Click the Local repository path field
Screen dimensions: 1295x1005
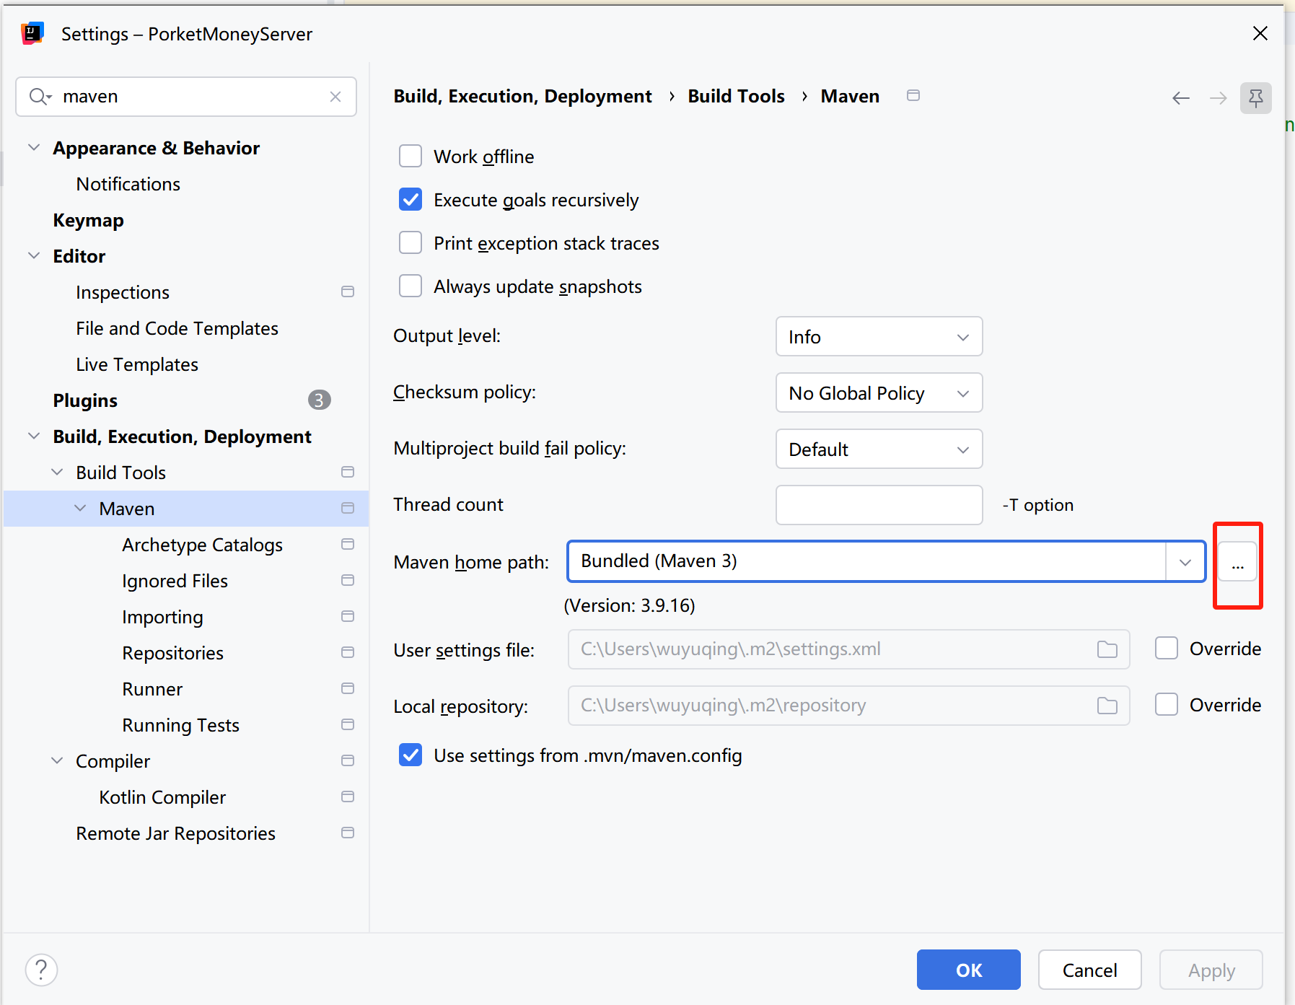coord(848,706)
